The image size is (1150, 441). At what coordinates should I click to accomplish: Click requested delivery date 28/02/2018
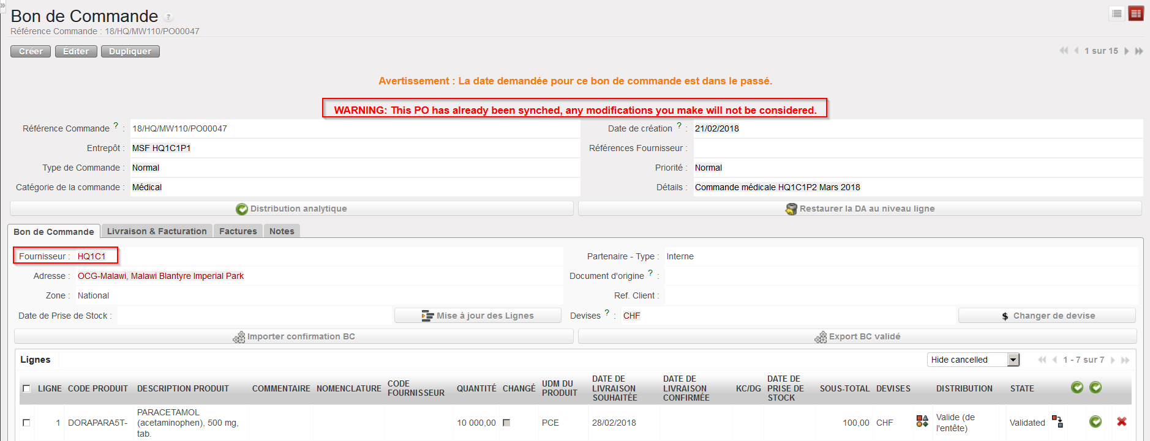pos(614,423)
